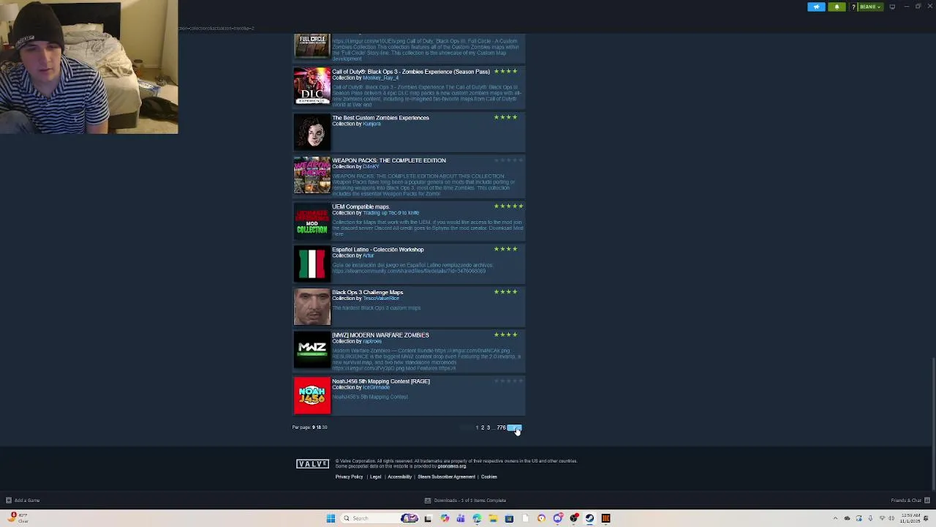
Task: Open Full Circle collection thumbnail
Action: tap(312, 45)
